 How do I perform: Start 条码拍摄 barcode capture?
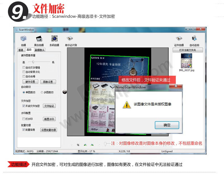[x=54, y=39]
